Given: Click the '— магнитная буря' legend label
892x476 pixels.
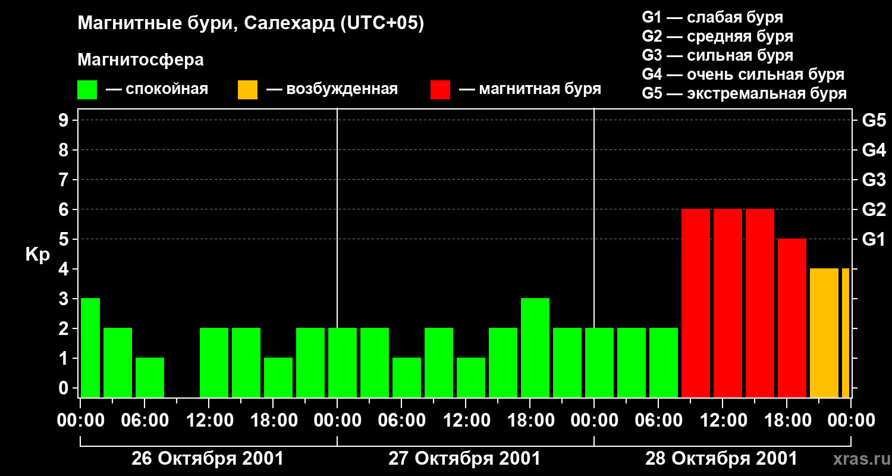Looking at the screenshot, I should (530, 90).
